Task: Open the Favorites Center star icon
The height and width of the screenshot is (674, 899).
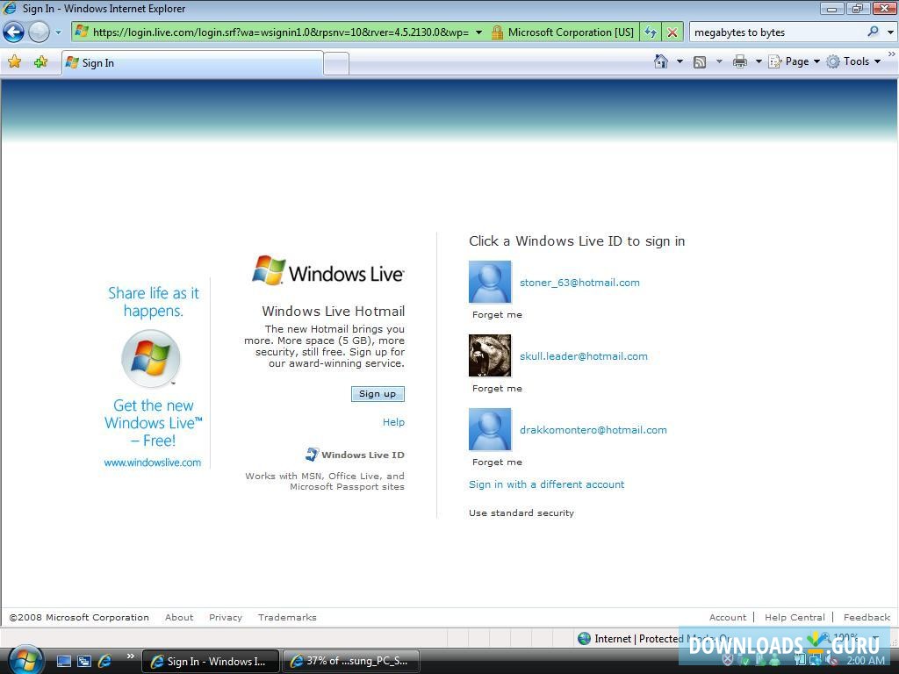Action: click(x=14, y=62)
